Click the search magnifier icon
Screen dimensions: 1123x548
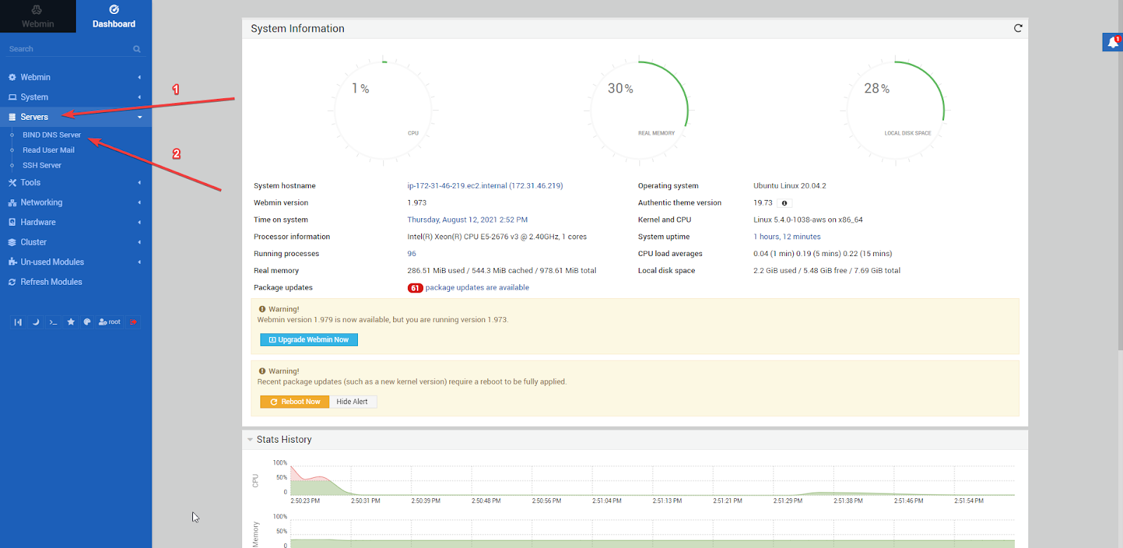click(x=137, y=49)
